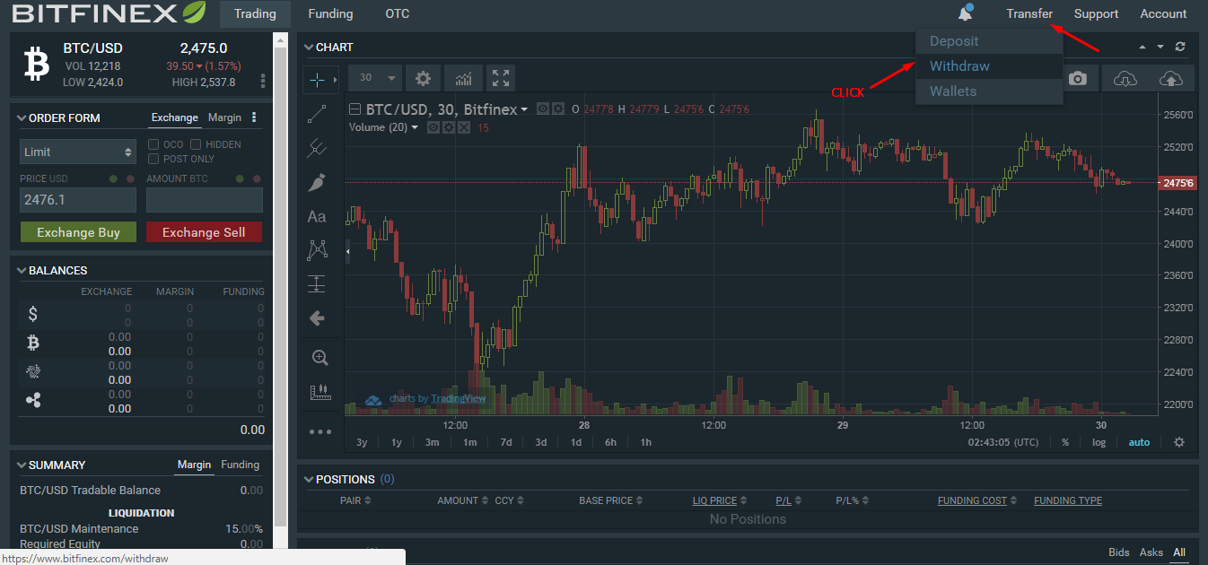The height and width of the screenshot is (565, 1208).
Task: Select Withdraw from the Transfer menu
Action: [x=959, y=66]
